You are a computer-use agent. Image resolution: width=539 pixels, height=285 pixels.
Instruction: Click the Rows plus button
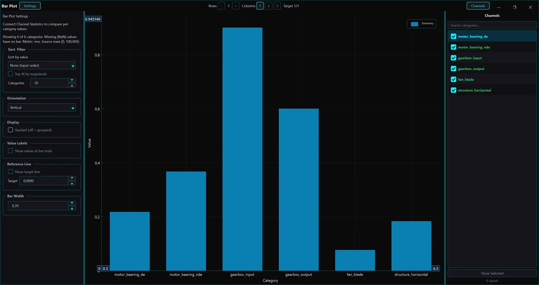point(236,6)
